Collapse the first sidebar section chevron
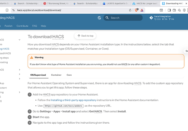This screenshot has width=188, height=131. [x=20, y=40]
